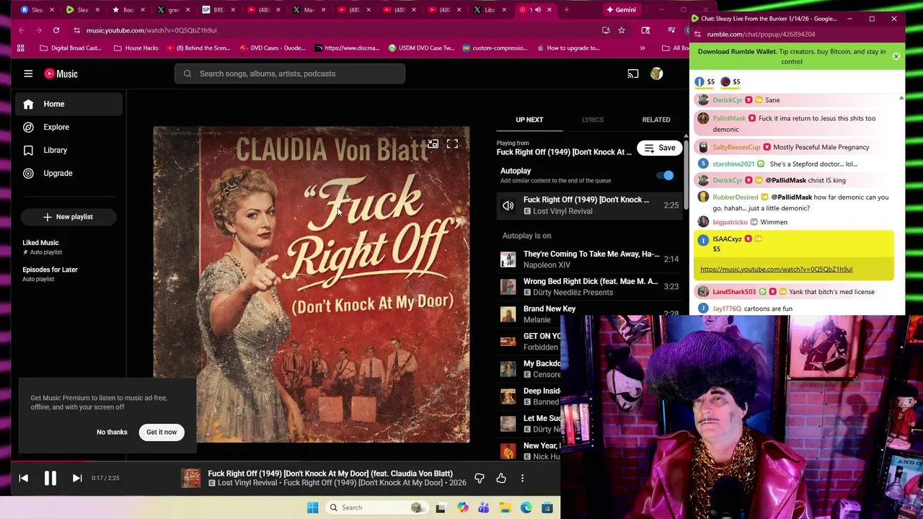Open more actions for playing song

(x=522, y=478)
